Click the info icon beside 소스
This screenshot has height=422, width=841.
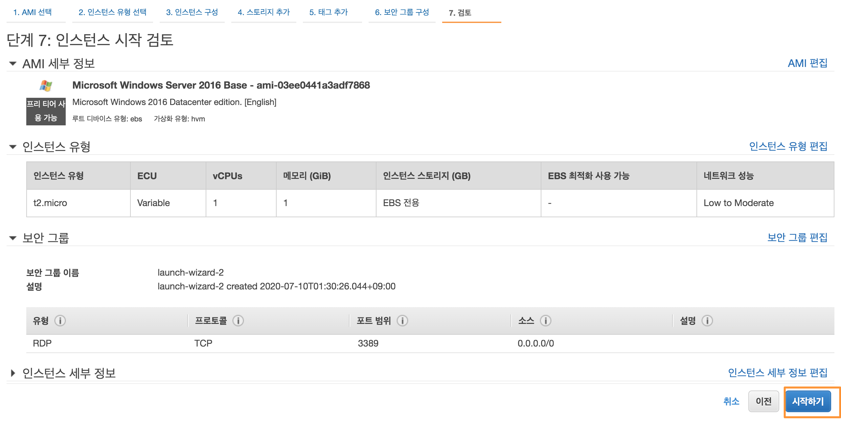[546, 320]
